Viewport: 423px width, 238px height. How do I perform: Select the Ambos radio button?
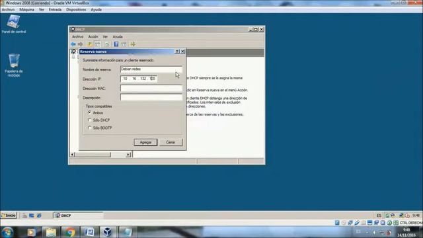[x=90, y=112]
